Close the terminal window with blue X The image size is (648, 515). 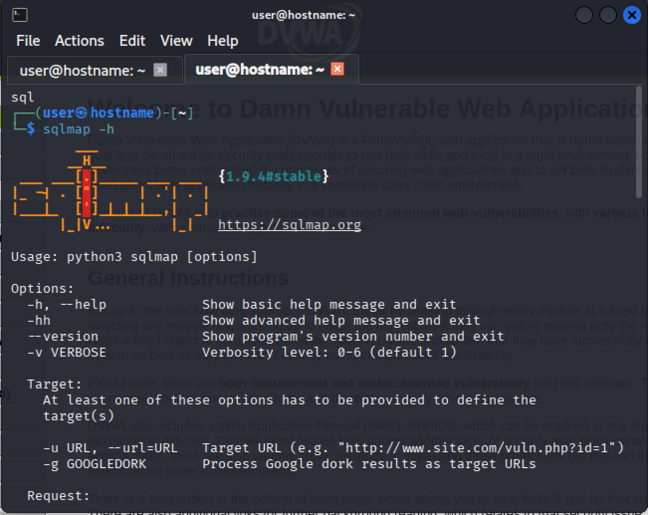coord(632,15)
